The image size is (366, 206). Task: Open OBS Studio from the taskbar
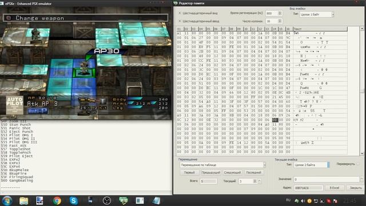coord(107,201)
